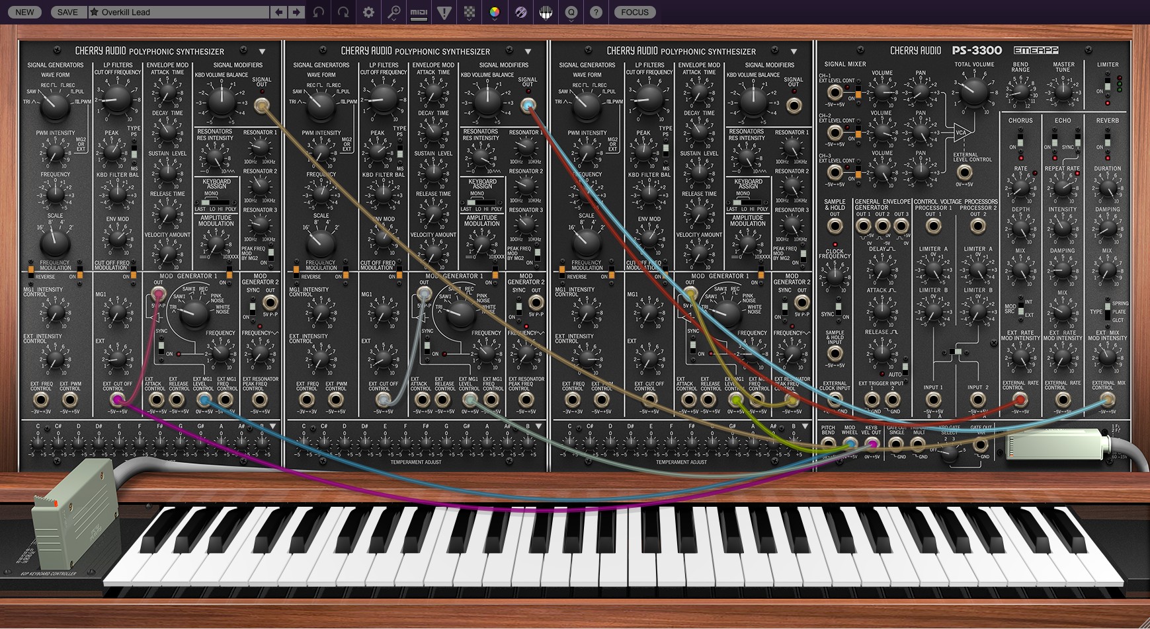Click the warning triangle panic icon
The width and height of the screenshot is (1150, 629).
(x=444, y=12)
